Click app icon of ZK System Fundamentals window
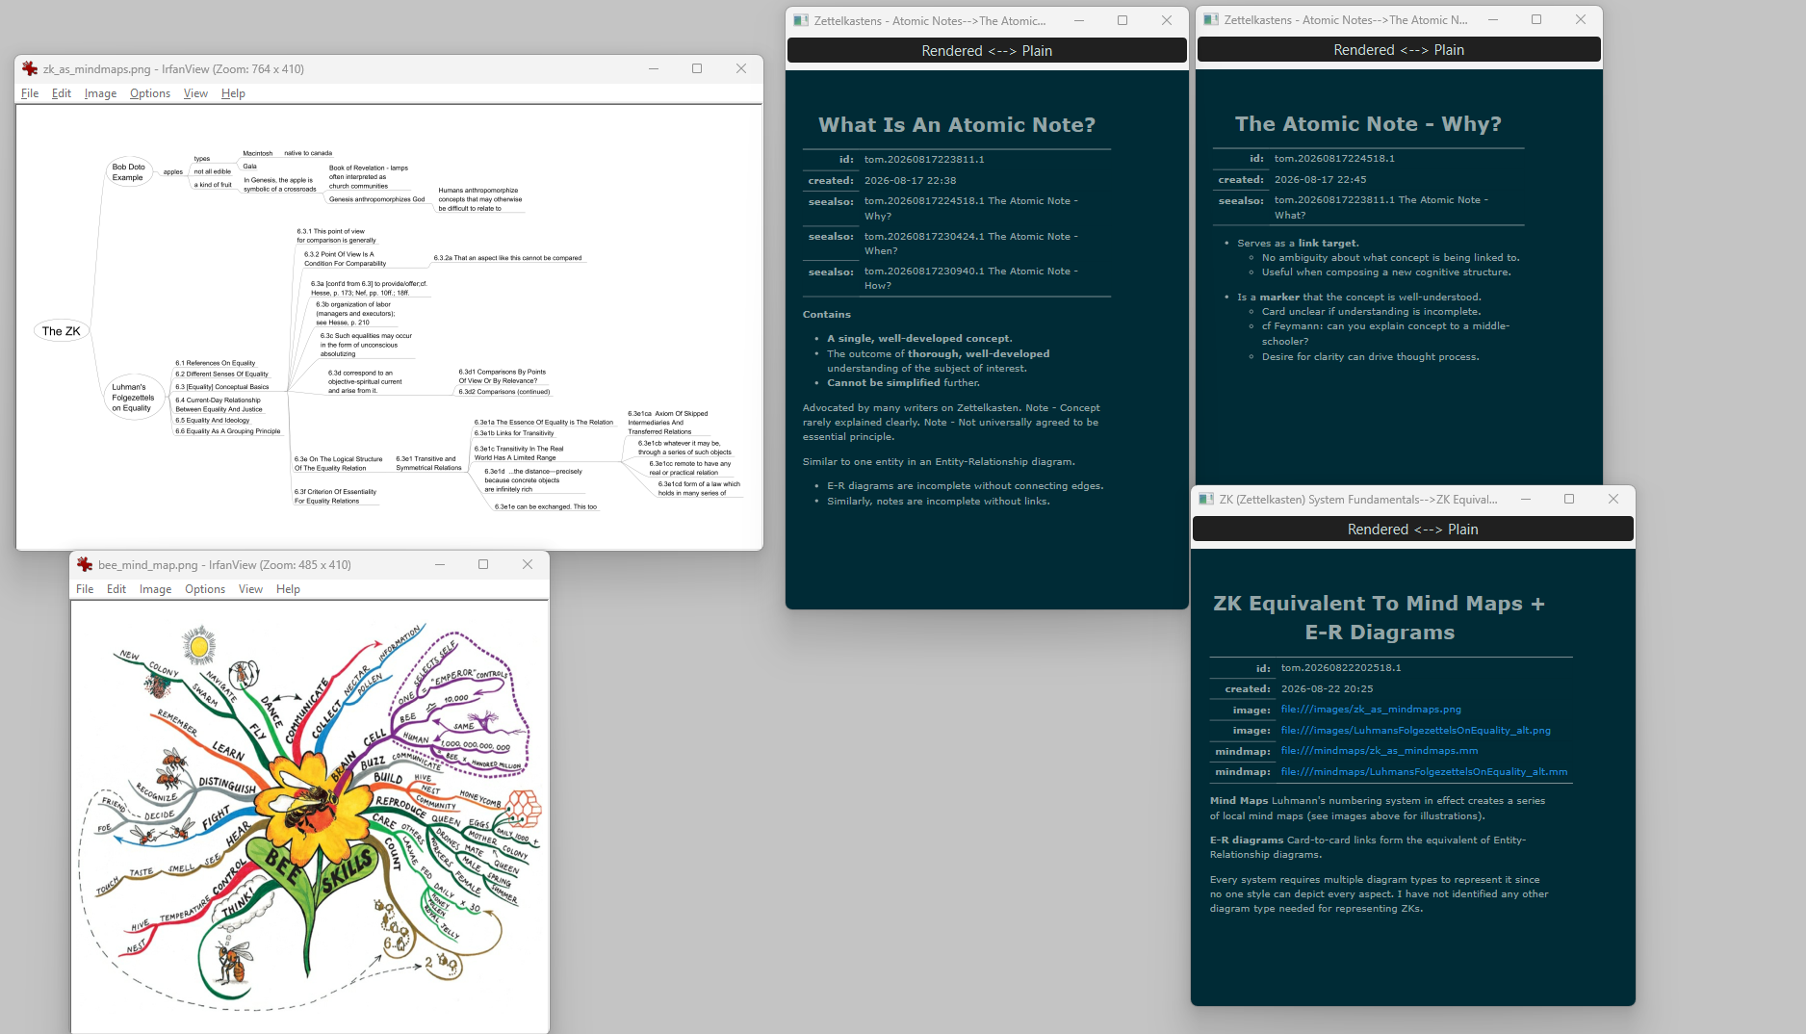 (x=1206, y=499)
